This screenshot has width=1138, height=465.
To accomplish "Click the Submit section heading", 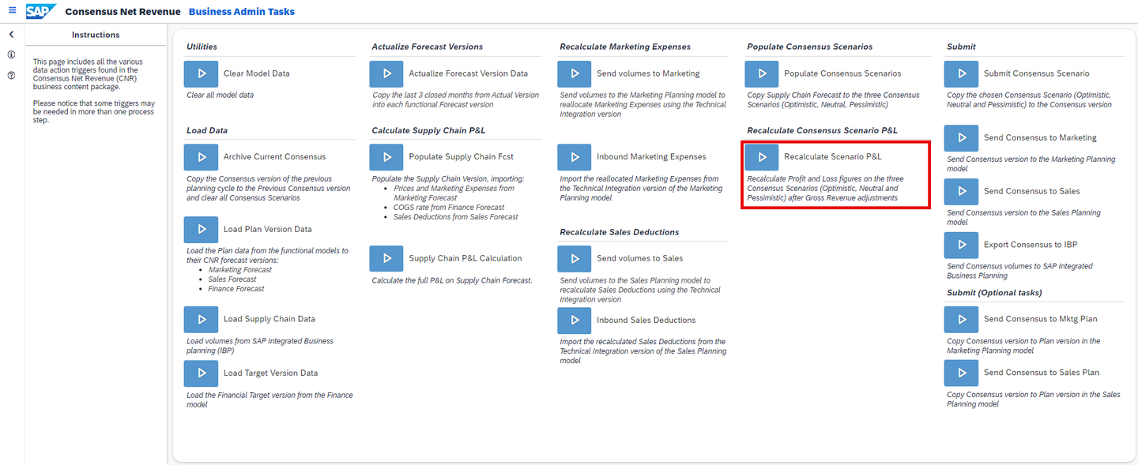I will (x=961, y=47).
